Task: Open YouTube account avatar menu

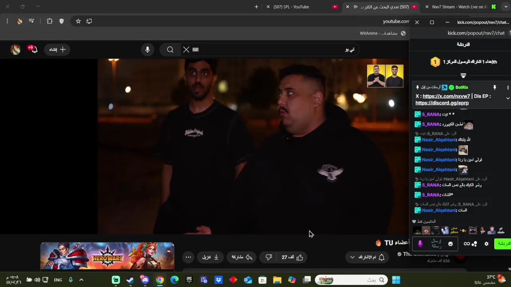Action: 16,49
